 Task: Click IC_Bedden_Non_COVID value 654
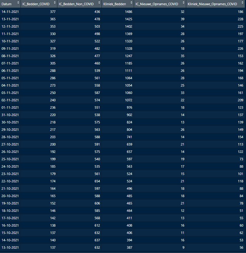pos(97,181)
